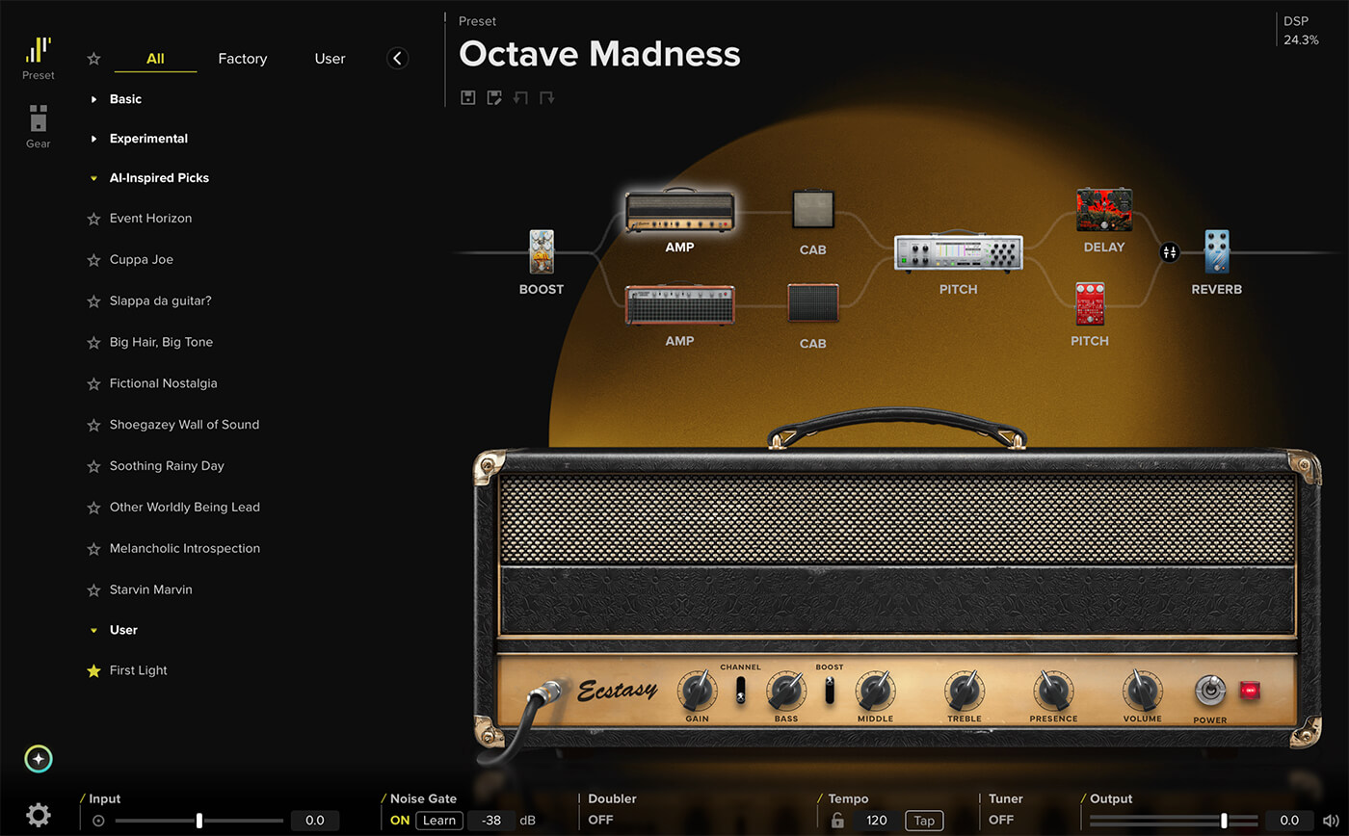Click the GAIN knob on the amp

click(698, 691)
